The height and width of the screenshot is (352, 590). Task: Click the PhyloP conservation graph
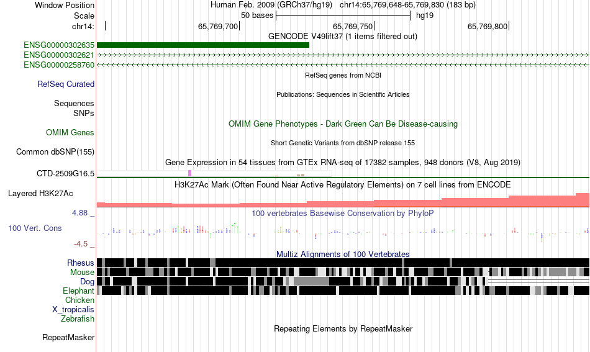tap(343, 232)
